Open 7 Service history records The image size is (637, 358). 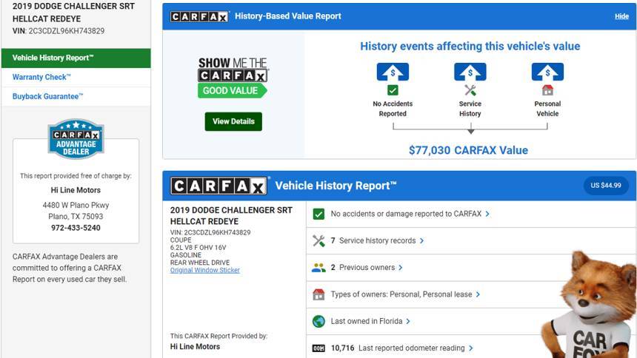pos(373,240)
